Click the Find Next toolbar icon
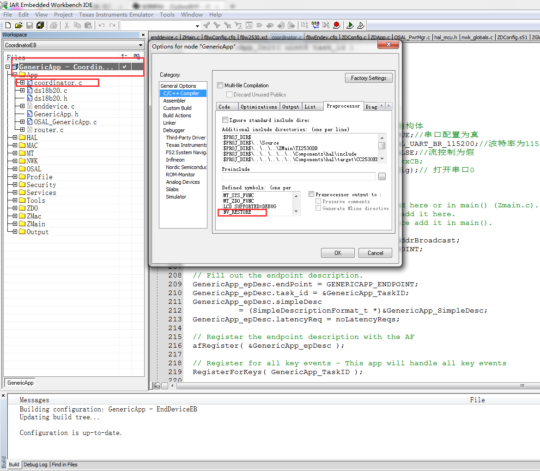 tap(217, 25)
